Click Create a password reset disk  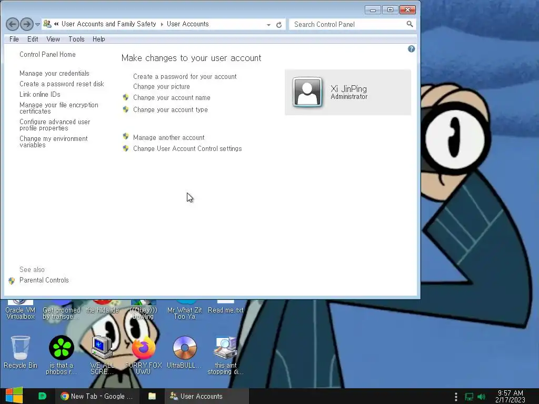62,84
